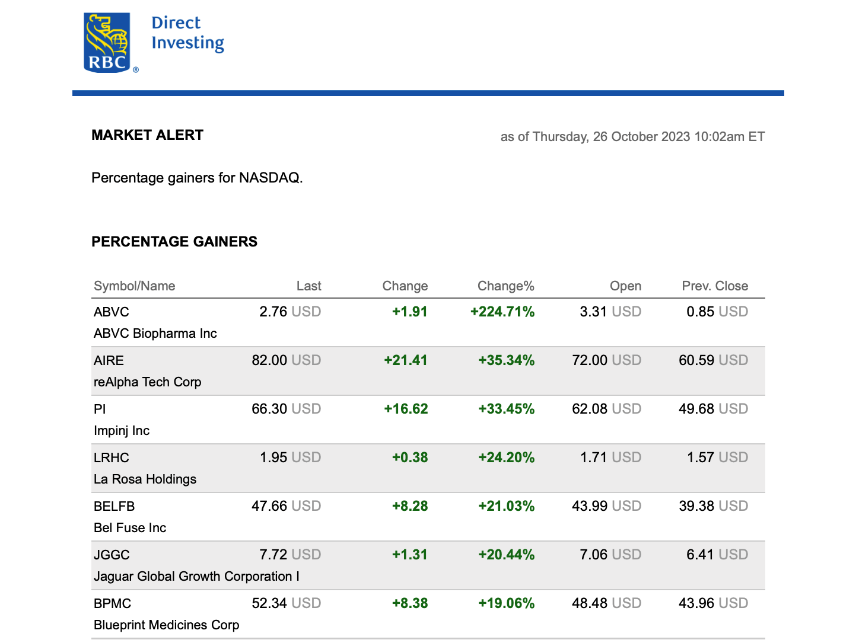
Task: Click BELFB previous close 39.38 USD
Action: tap(714, 506)
